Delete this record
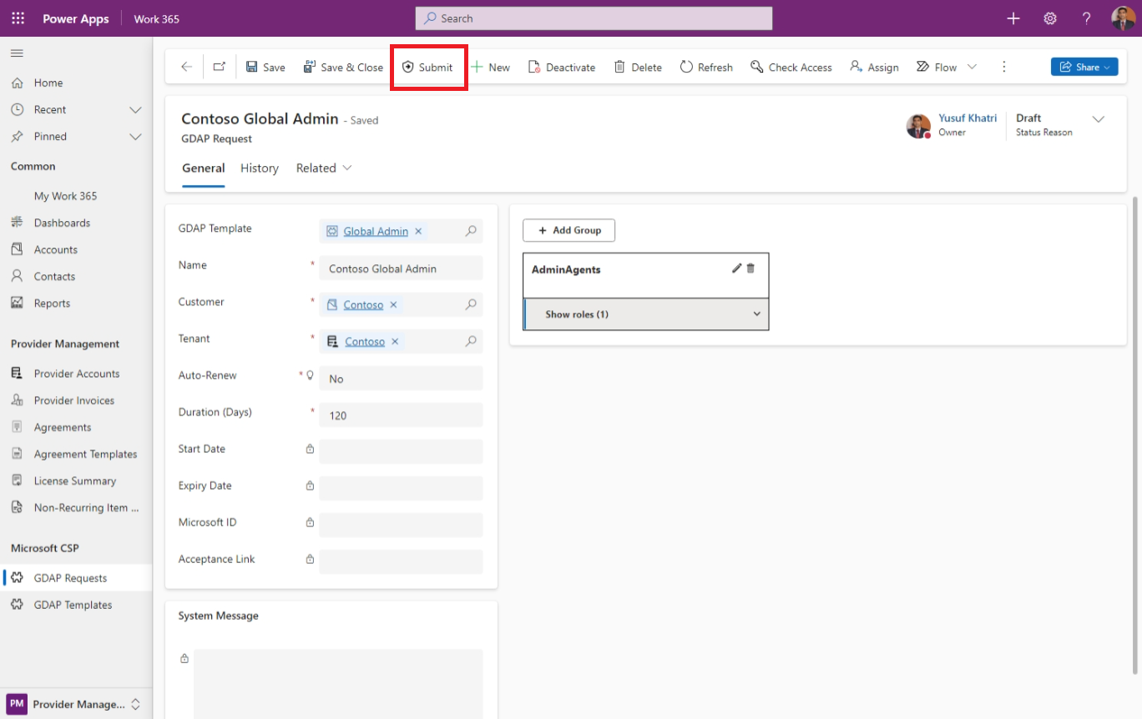This screenshot has height=719, width=1142. click(x=638, y=67)
